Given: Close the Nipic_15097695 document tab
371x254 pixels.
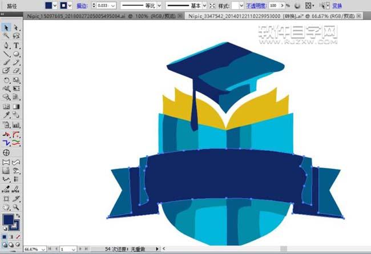Looking at the screenshot, I should pos(180,16).
